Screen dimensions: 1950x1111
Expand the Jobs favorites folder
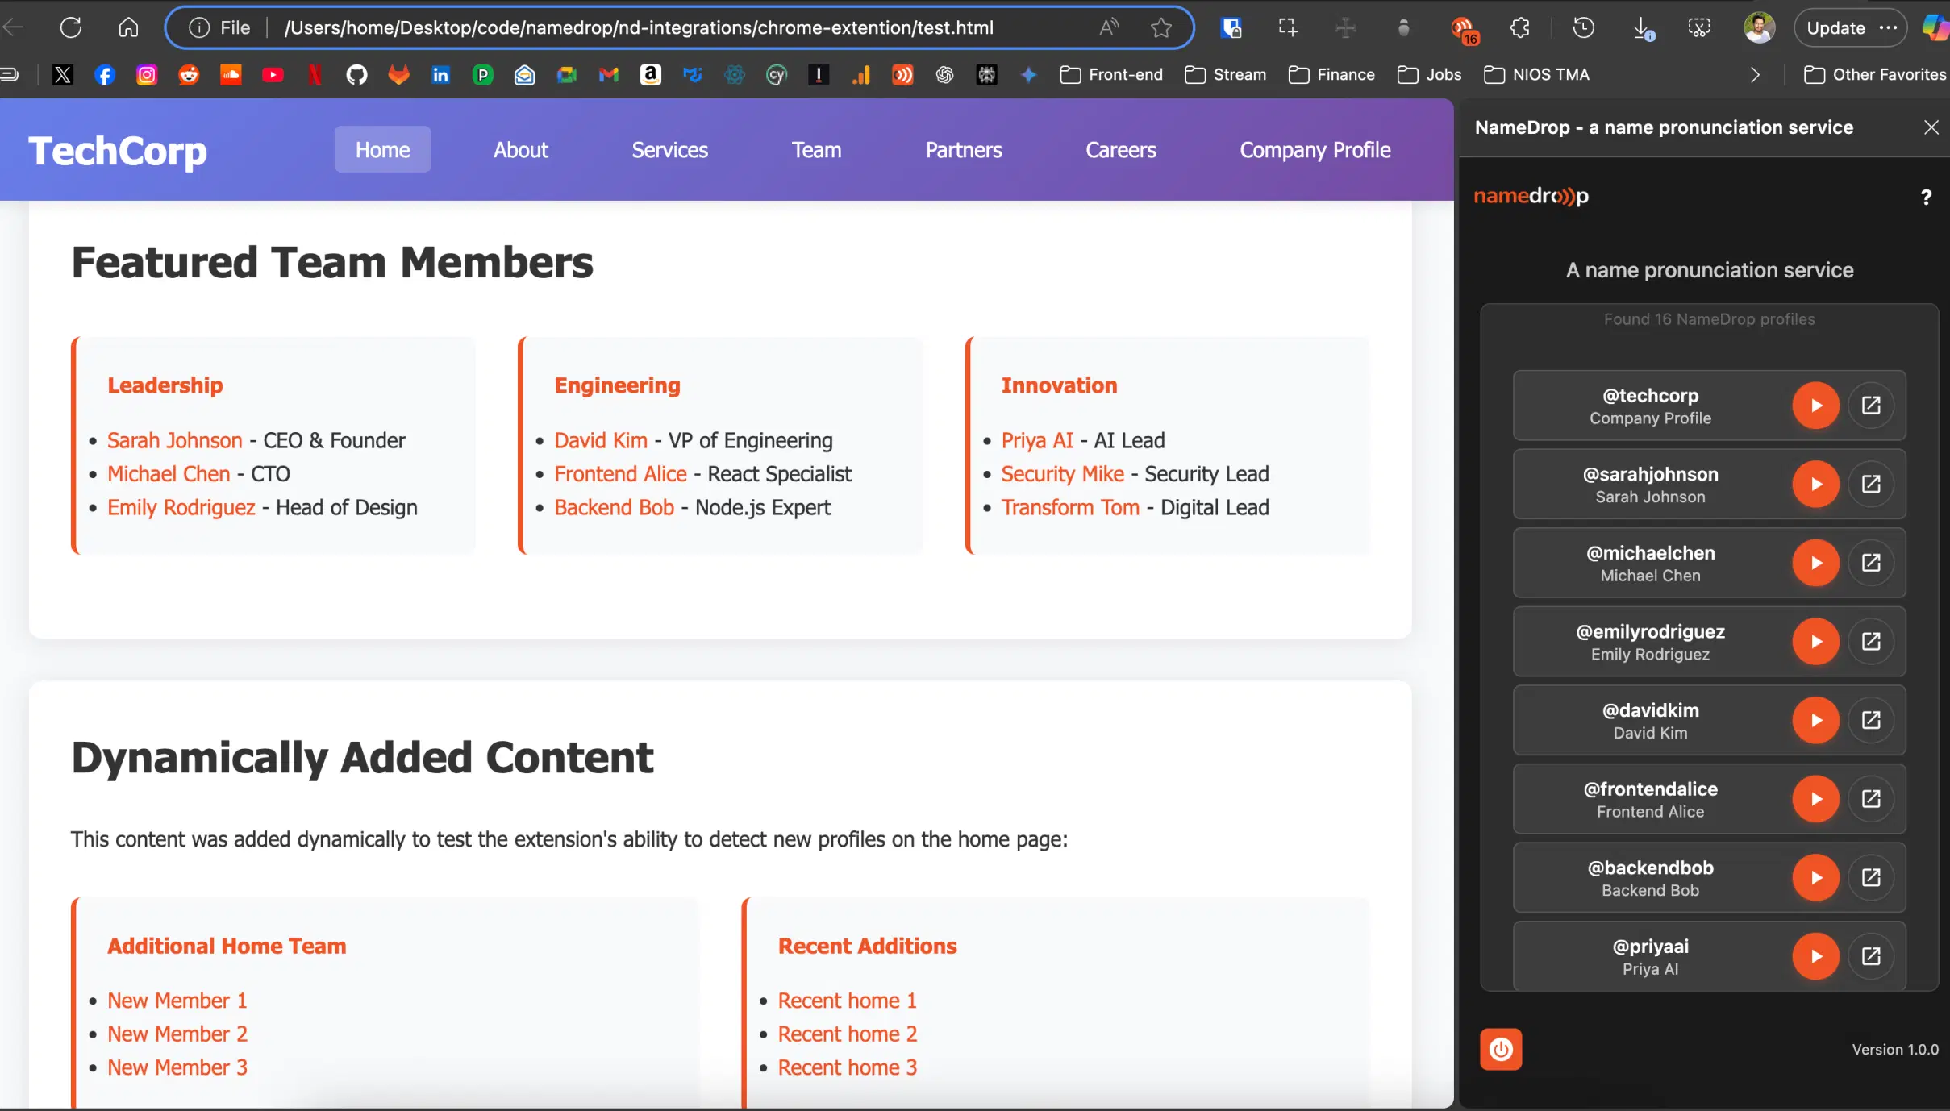click(x=1429, y=75)
